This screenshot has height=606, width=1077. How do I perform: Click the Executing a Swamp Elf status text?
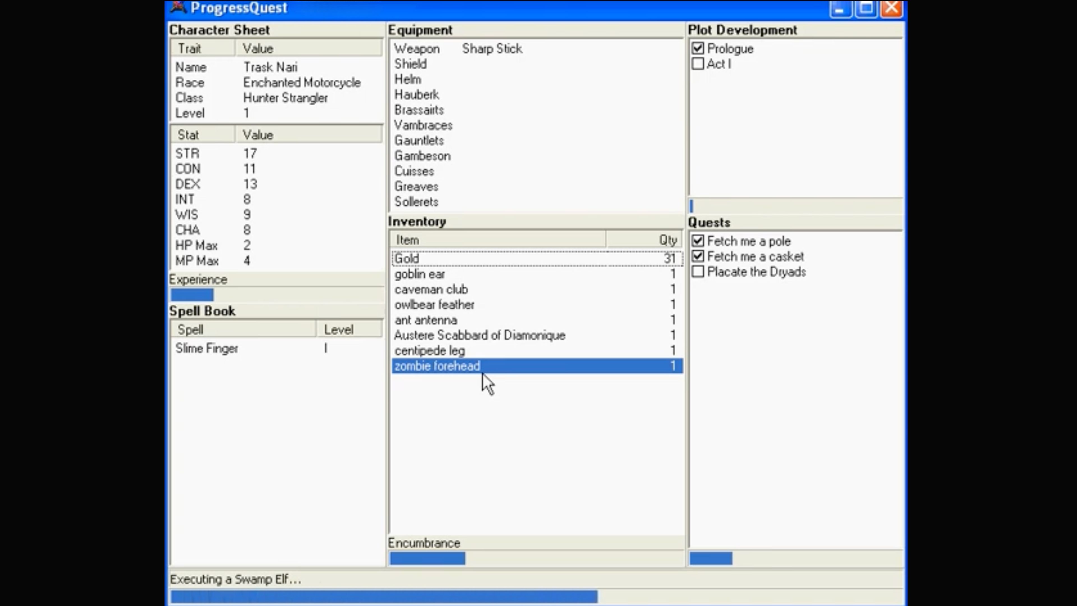(x=235, y=579)
